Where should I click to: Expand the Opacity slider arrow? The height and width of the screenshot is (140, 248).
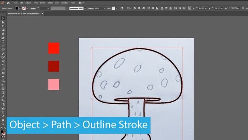[104, 8]
